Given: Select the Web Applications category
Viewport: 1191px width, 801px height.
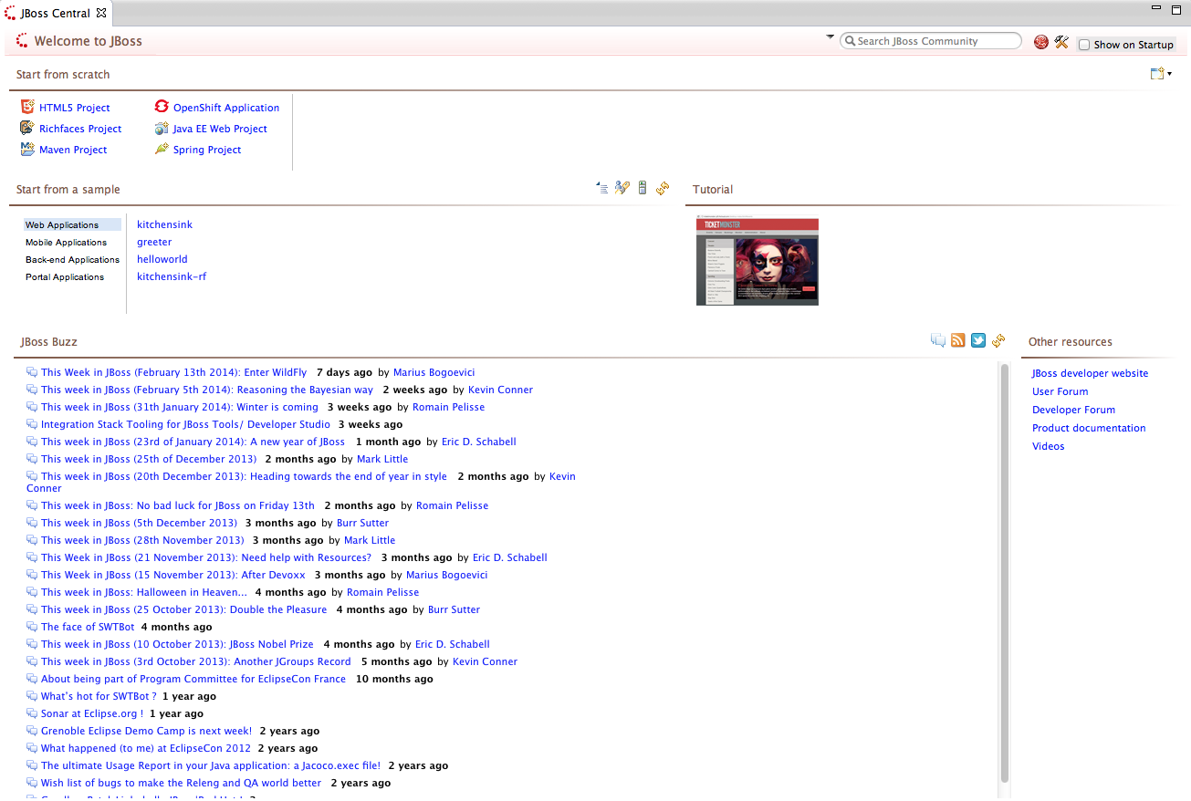Looking at the screenshot, I should pyautogui.click(x=72, y=224).
